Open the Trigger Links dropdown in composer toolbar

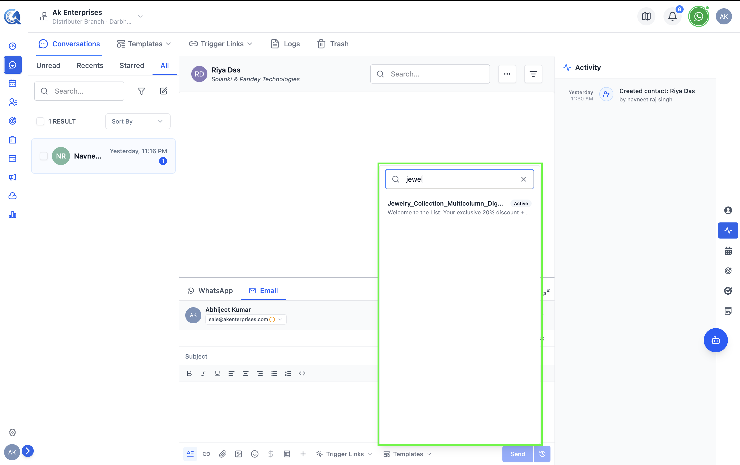tap(345, 454)
